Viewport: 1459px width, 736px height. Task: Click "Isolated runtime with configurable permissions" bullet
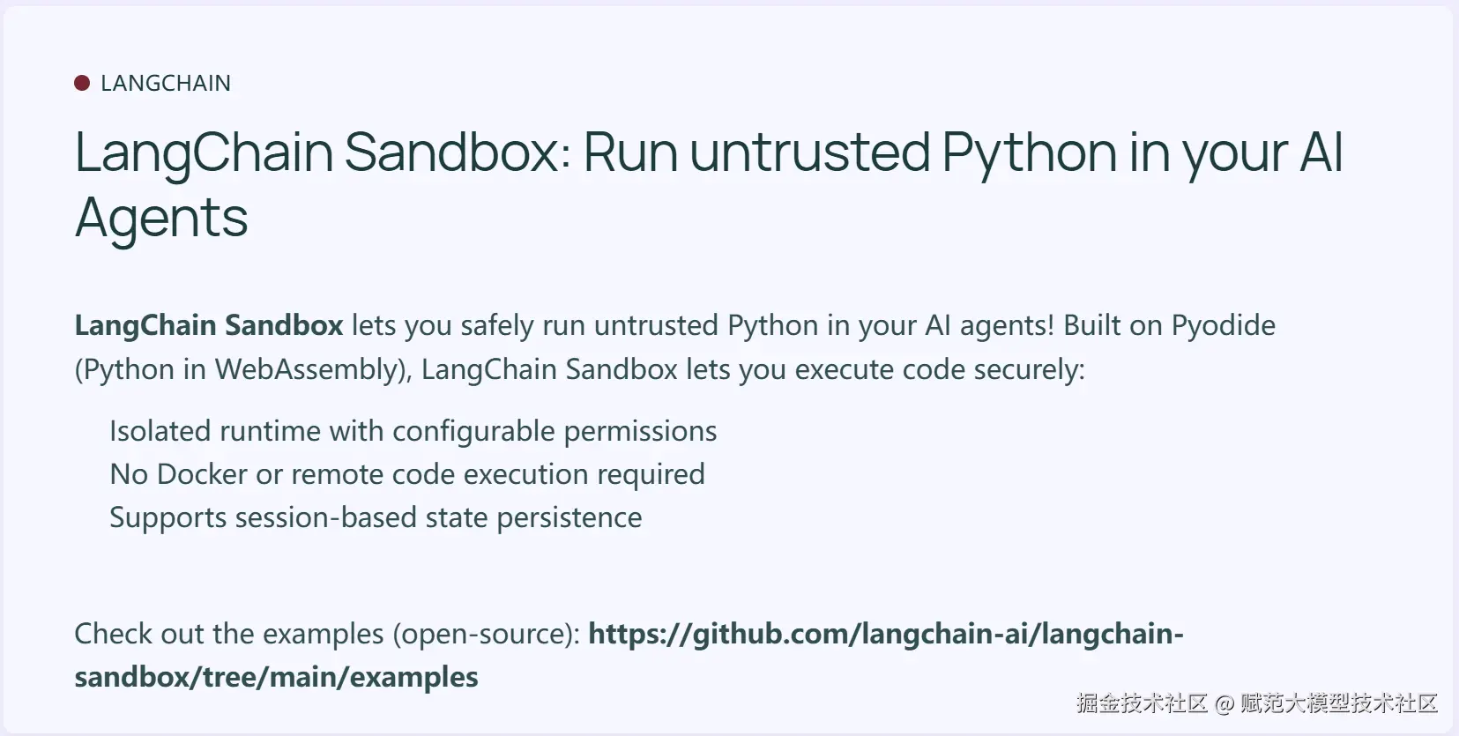(x=413, y=431)
